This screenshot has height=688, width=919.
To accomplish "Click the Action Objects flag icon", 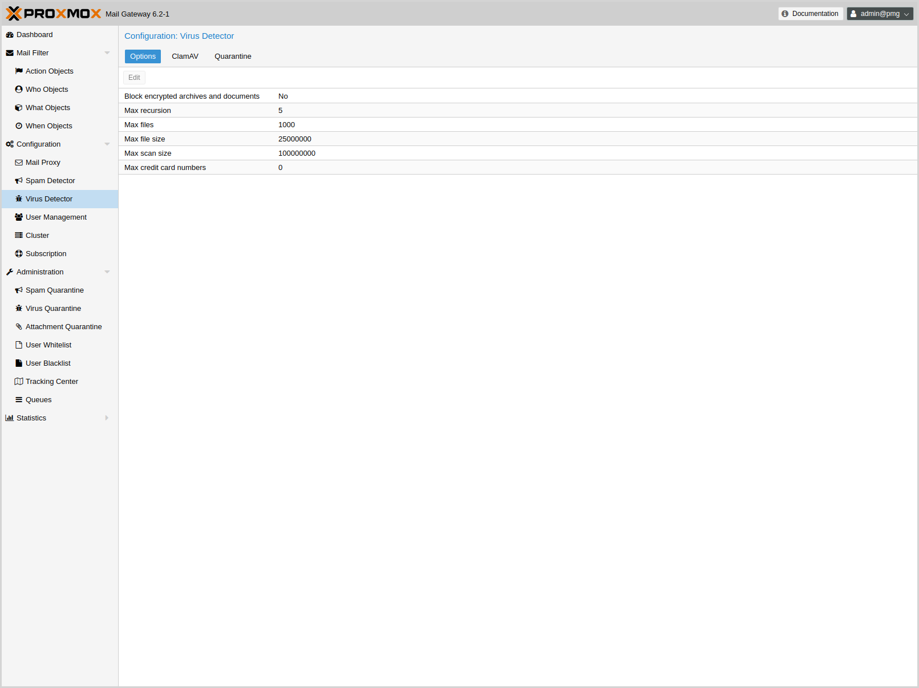I will pyautogui.click(x=19, y=71).
